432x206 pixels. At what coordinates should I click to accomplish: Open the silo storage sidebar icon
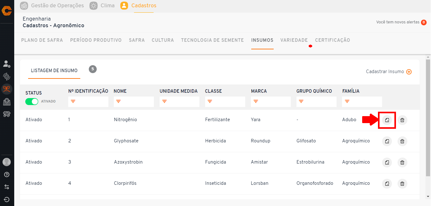(x=7, y=102)
